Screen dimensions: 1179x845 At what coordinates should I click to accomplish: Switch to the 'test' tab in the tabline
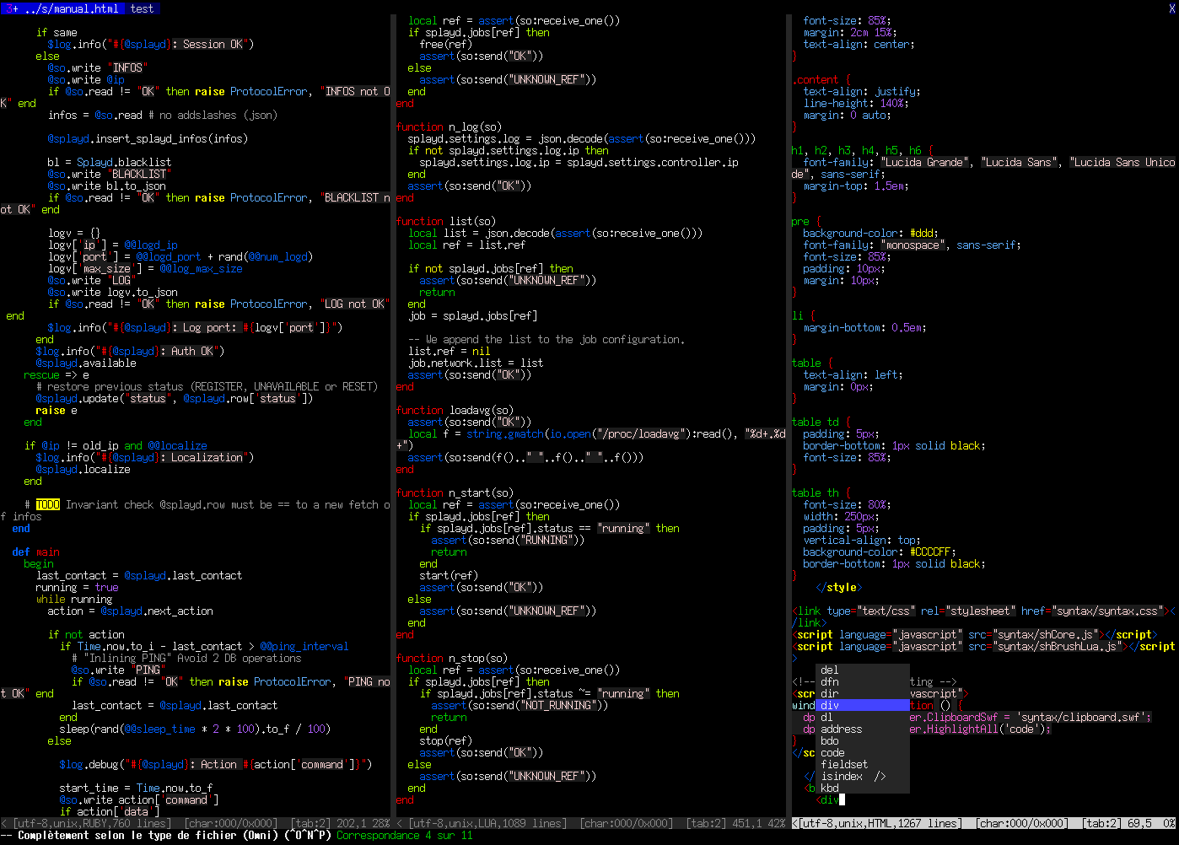pyautogui.click(x=142, y=8)
